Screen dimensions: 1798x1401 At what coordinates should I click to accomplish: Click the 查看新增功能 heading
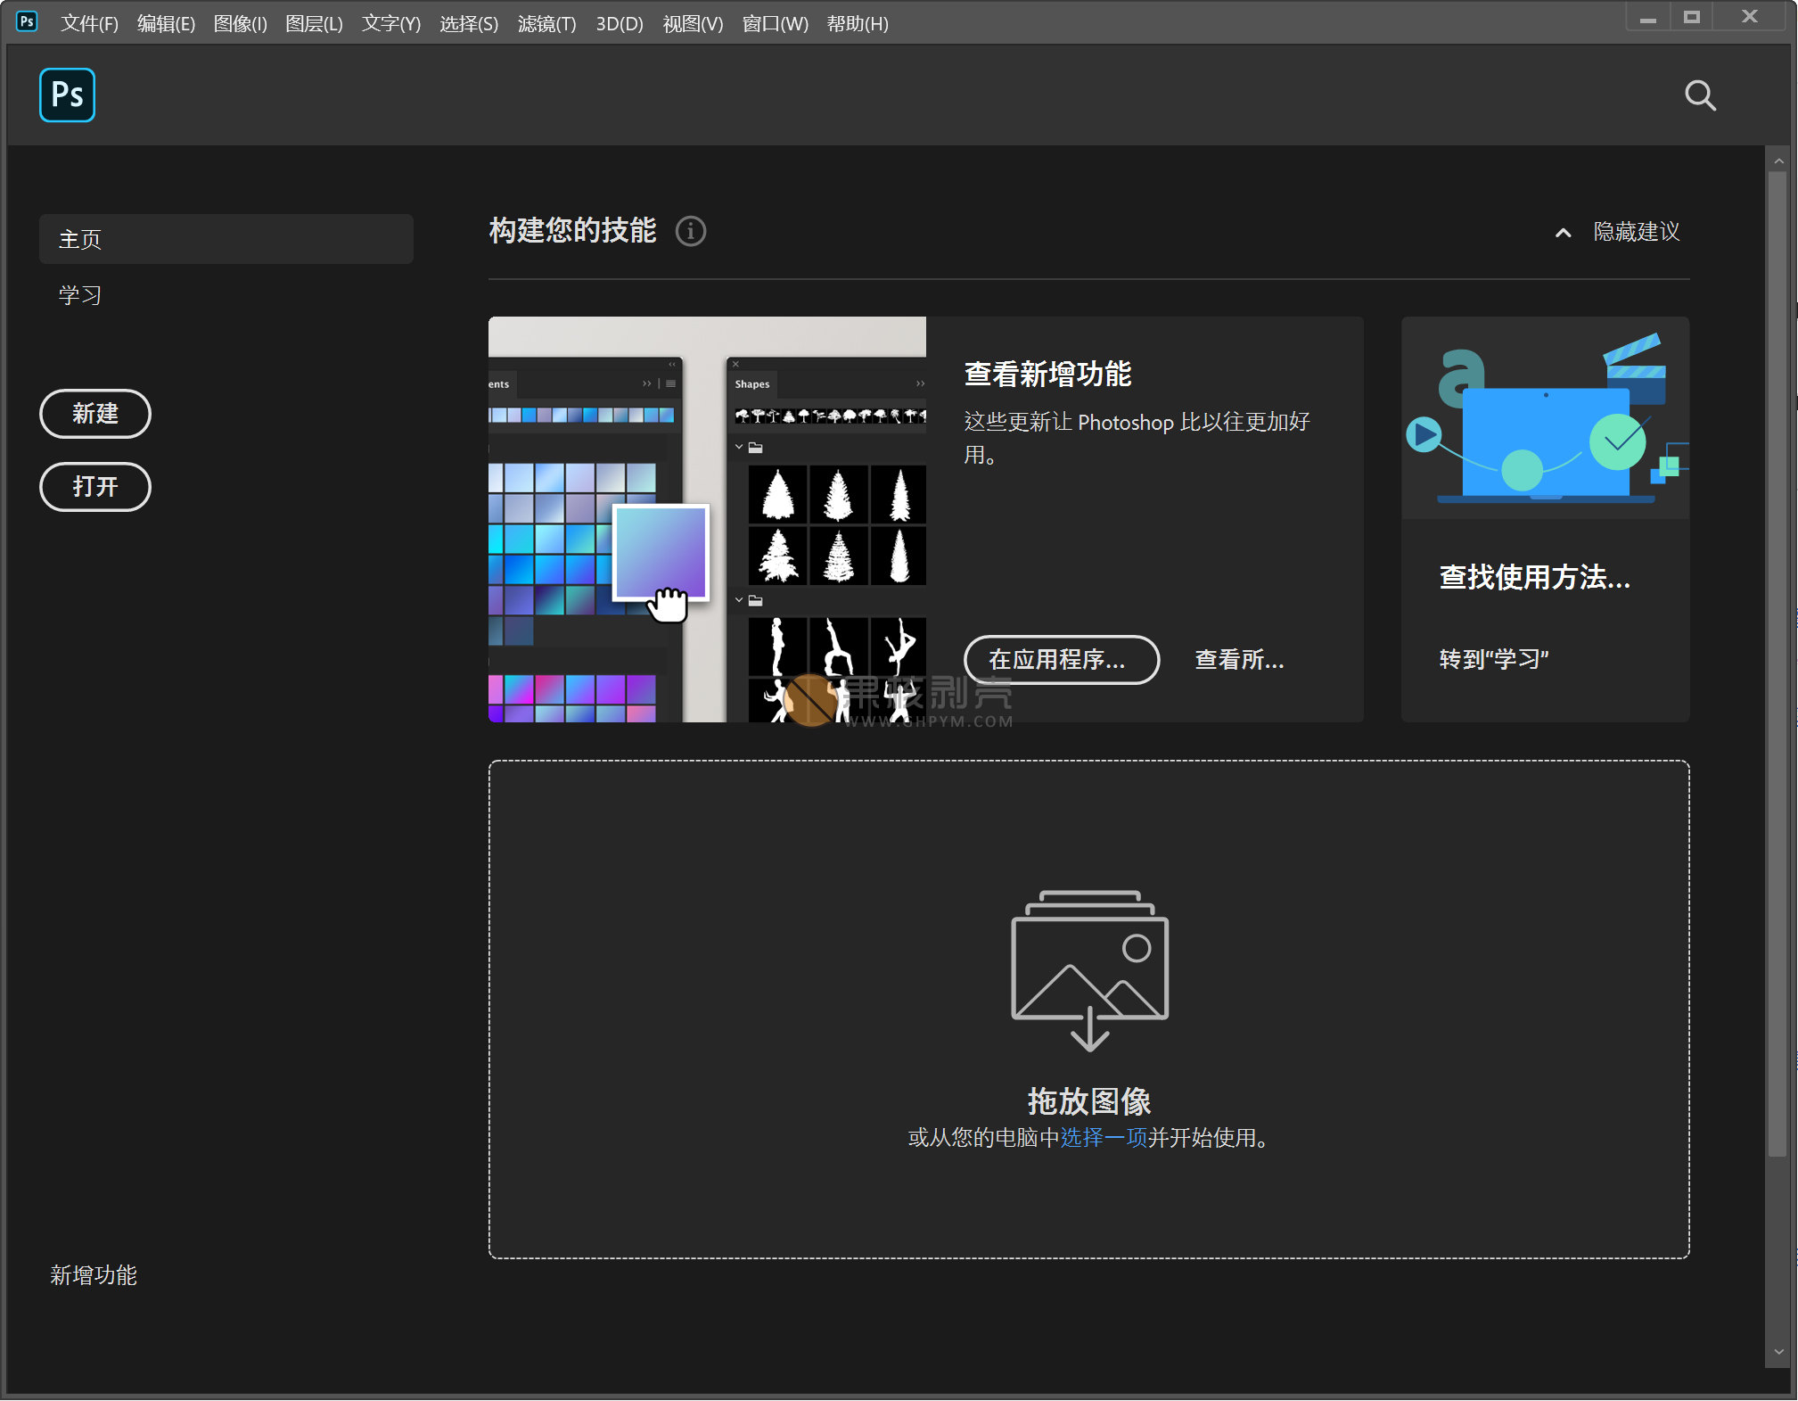(1047, 375)
